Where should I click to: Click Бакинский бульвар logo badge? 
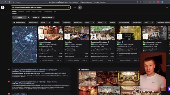click(93, 37)
